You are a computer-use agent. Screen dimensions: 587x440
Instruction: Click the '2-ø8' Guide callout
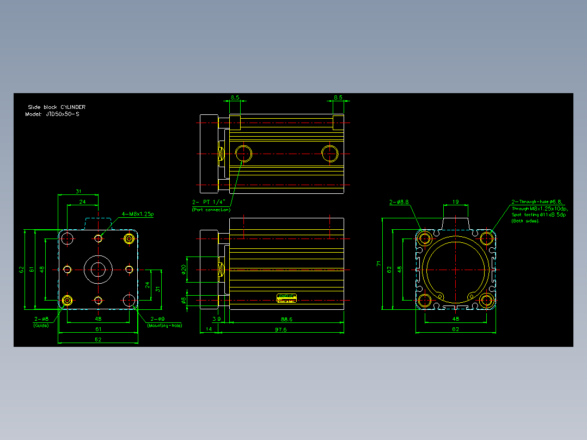point(41,319)
